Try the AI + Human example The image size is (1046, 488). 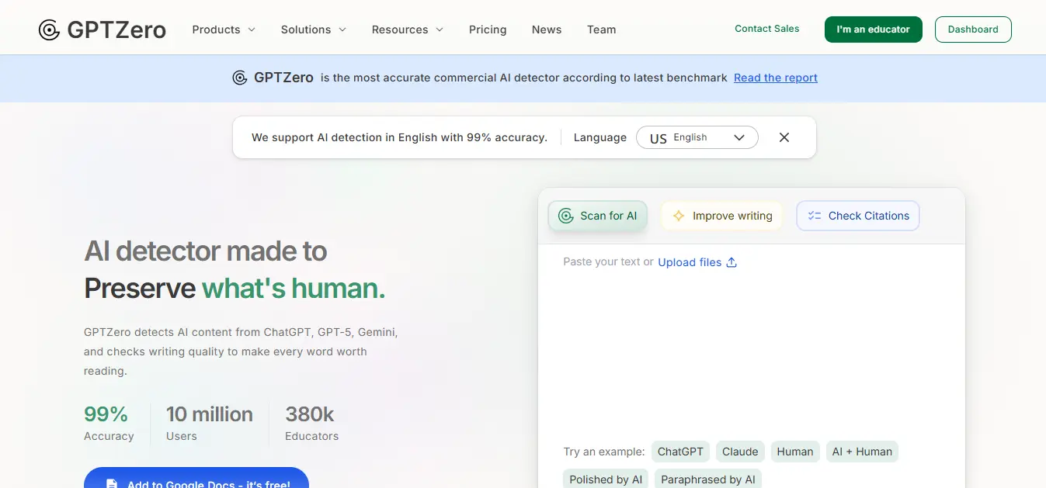[862, 452]
